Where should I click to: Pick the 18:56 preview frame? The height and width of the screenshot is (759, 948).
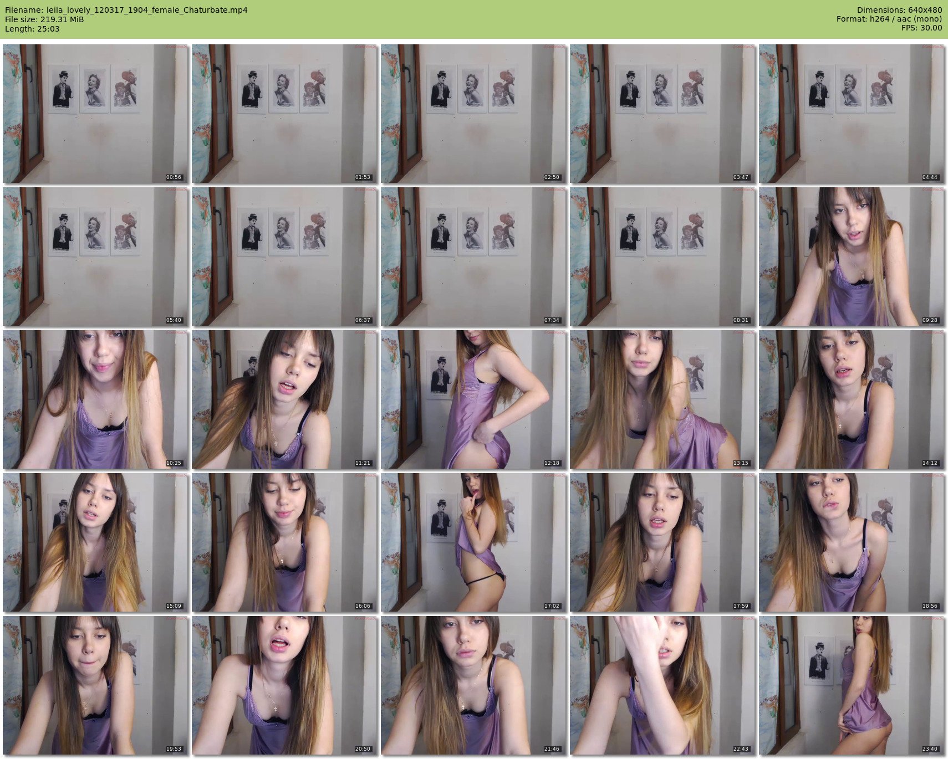tap(852, 542)
